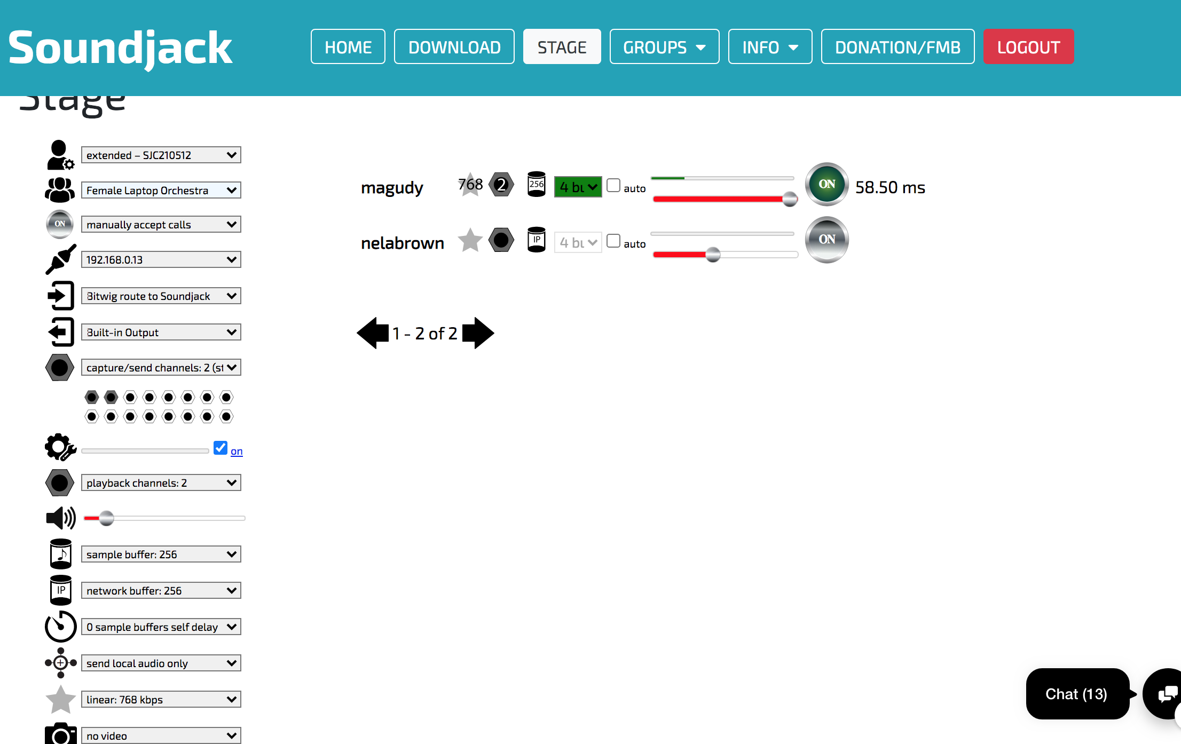This screenshot has width=1181, height=744.
Task: Click the speaker volume slider handle
Action: (107, 518)
